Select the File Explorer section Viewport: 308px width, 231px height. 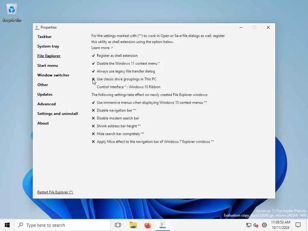(x=49, y=56)
